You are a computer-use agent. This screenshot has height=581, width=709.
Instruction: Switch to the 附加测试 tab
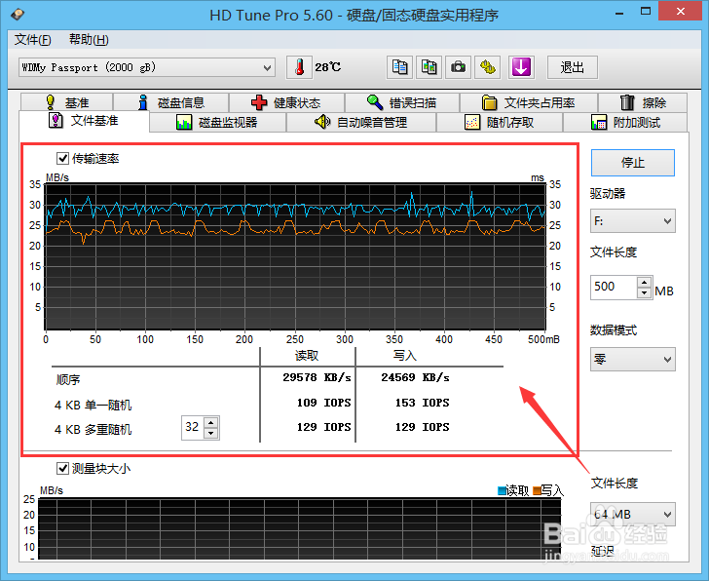click(625, 122)
